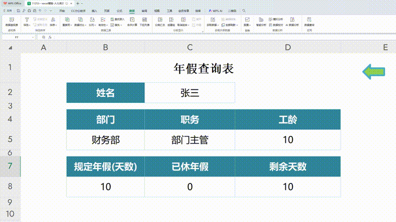The height and width of the screenshot is (222, 396).
Task: Switch to the 视图 (View) tab
Action: [157, 11]
